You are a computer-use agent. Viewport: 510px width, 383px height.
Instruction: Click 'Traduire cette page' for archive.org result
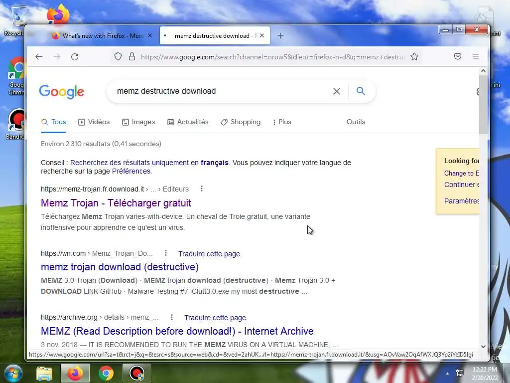[215, 318]
